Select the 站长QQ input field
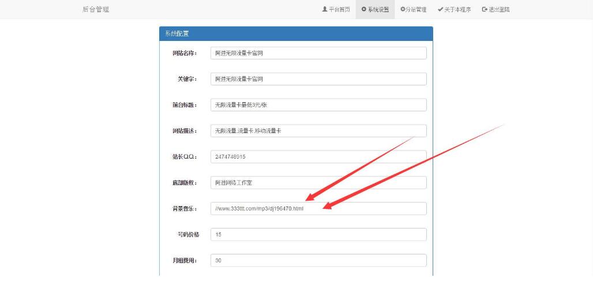This screenshot has width=593, height=289. point(318,156)
